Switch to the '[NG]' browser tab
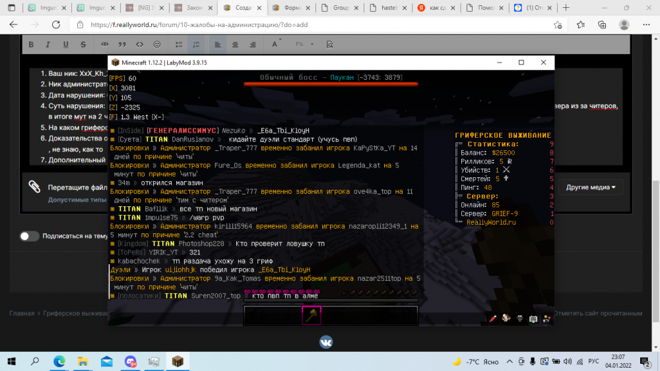Image resolution: width=660 pixels, height=371 pixels. [x=143, y=7]
